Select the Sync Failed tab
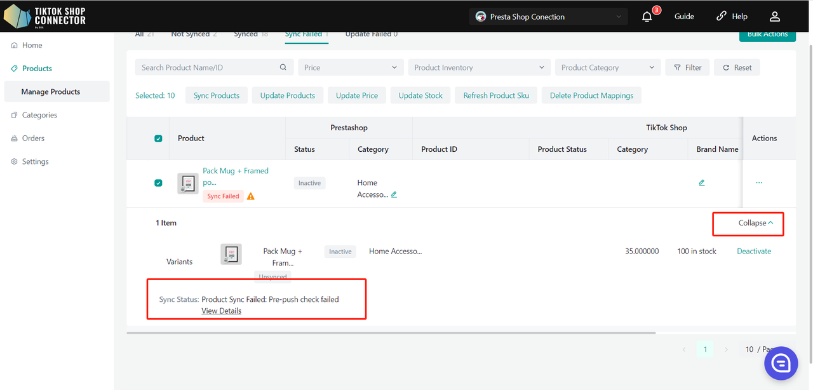The height and width of the screenshot is (390, 813). [x=307, y=34]
